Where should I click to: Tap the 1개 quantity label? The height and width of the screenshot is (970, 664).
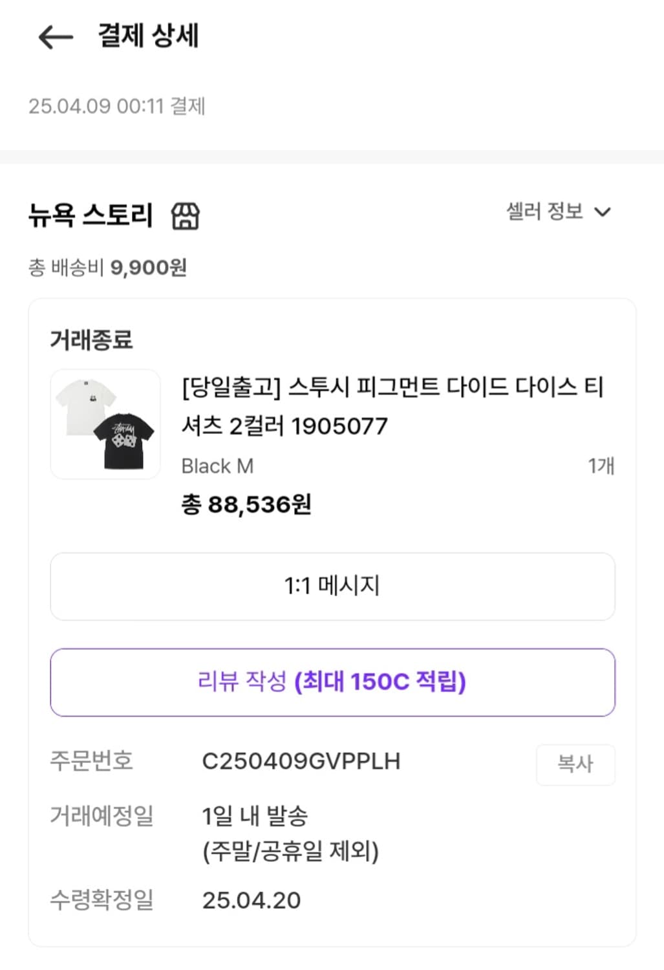pos(601,466)
